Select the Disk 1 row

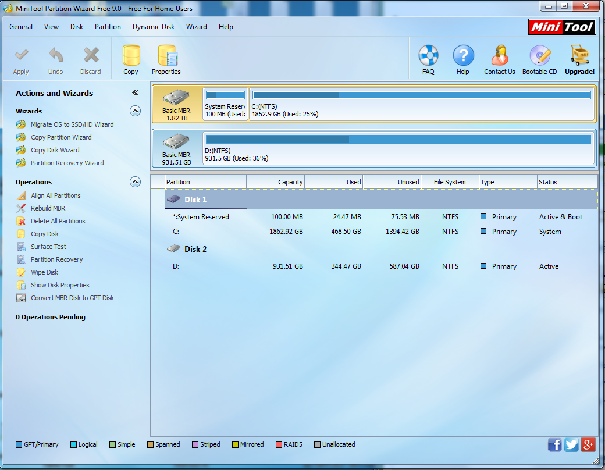coord(381,200)
